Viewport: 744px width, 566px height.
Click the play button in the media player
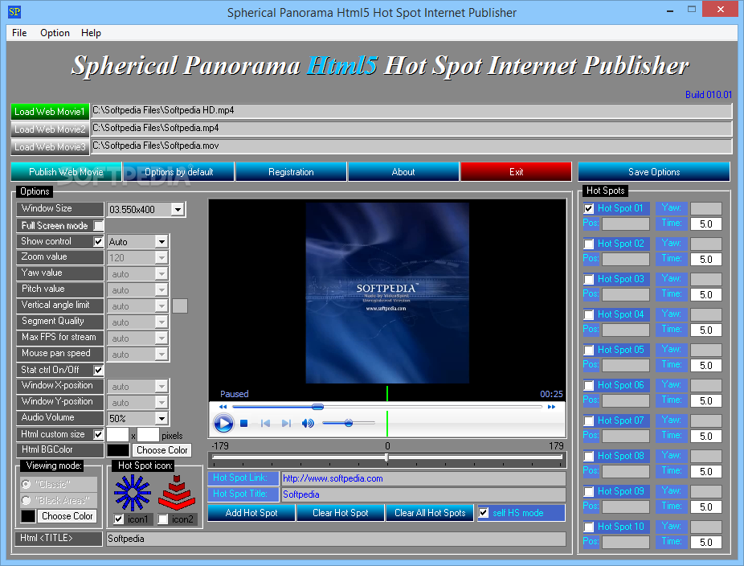point(223,423)
